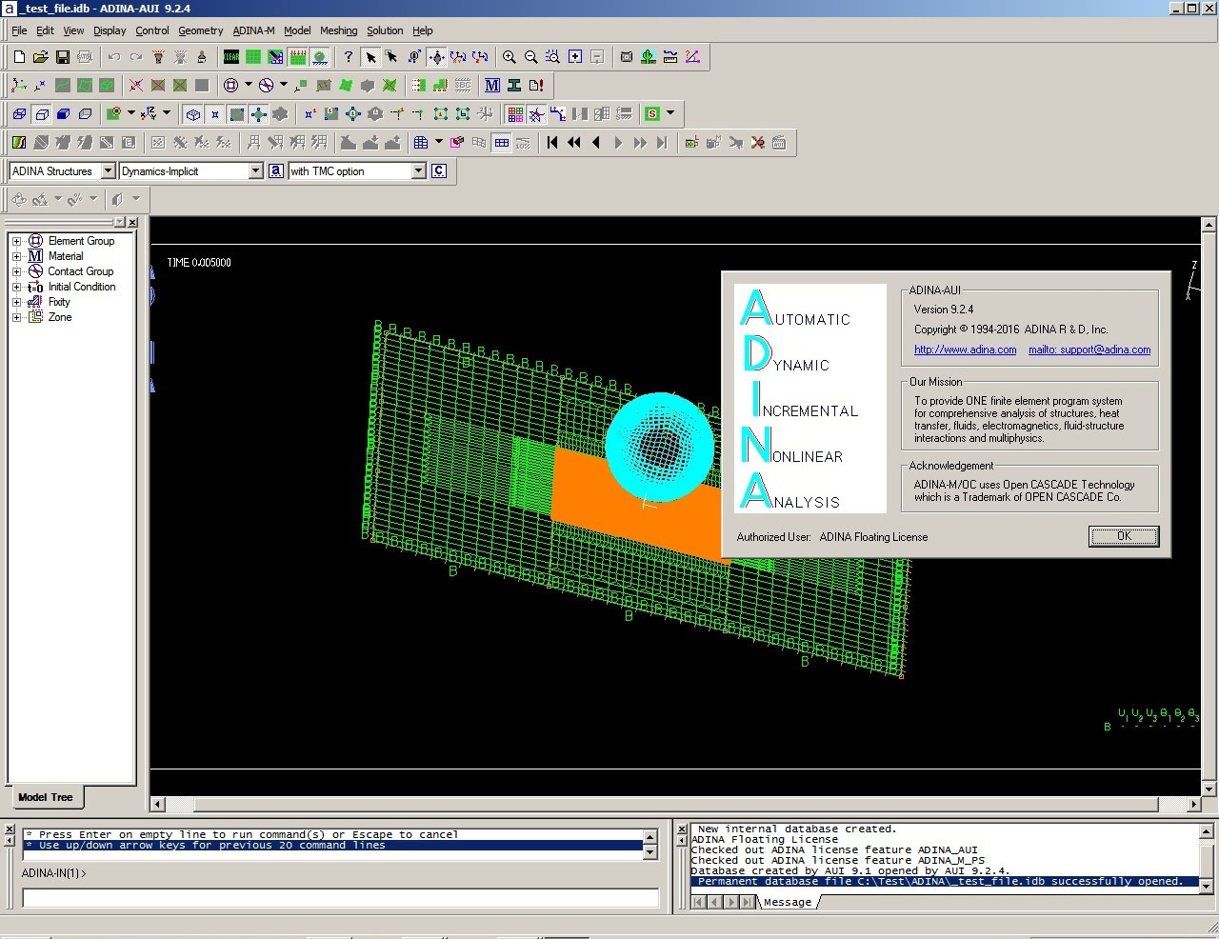1219x939 pixels.
Task: Open the Solution menu
Action: coord(385,30)
